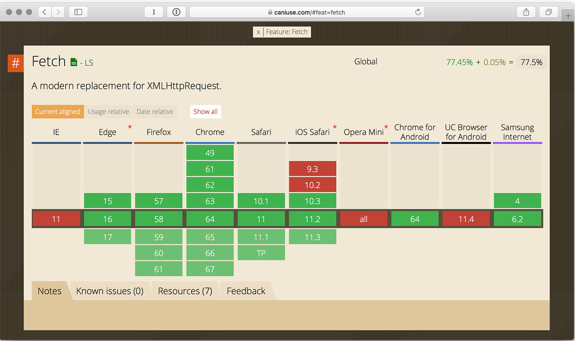Click the Safari 10.1 cell
Viewport: 575px width, 341px height.
coord(261,201)
